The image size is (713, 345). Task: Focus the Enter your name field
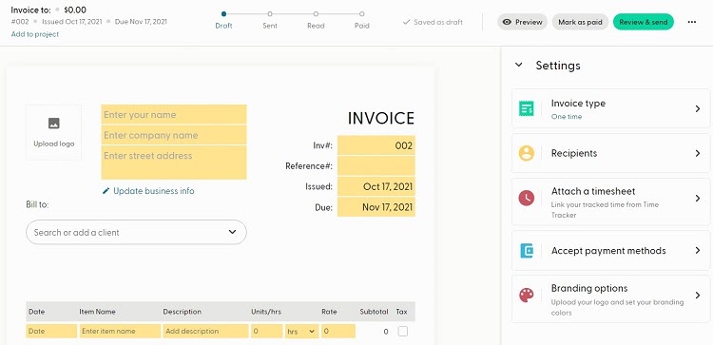coord(174,115)
